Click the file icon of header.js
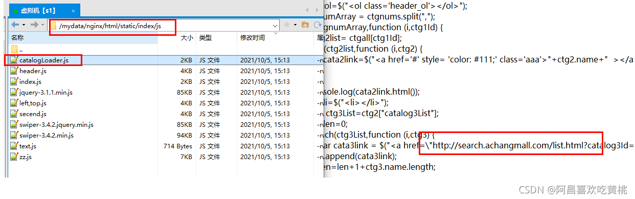Screen dimensions: 635x199 pyautogui.click(x=14, y=71)
